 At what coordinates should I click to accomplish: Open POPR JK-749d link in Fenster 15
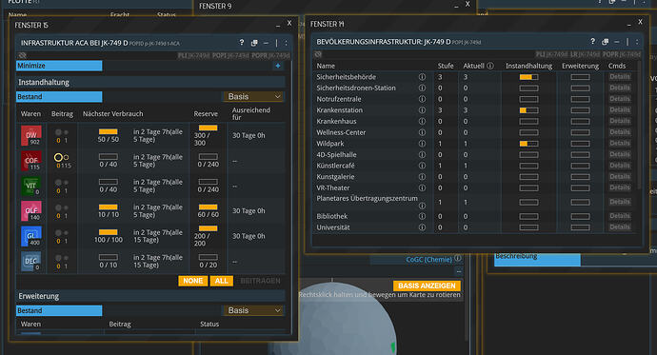coord(270,55)
